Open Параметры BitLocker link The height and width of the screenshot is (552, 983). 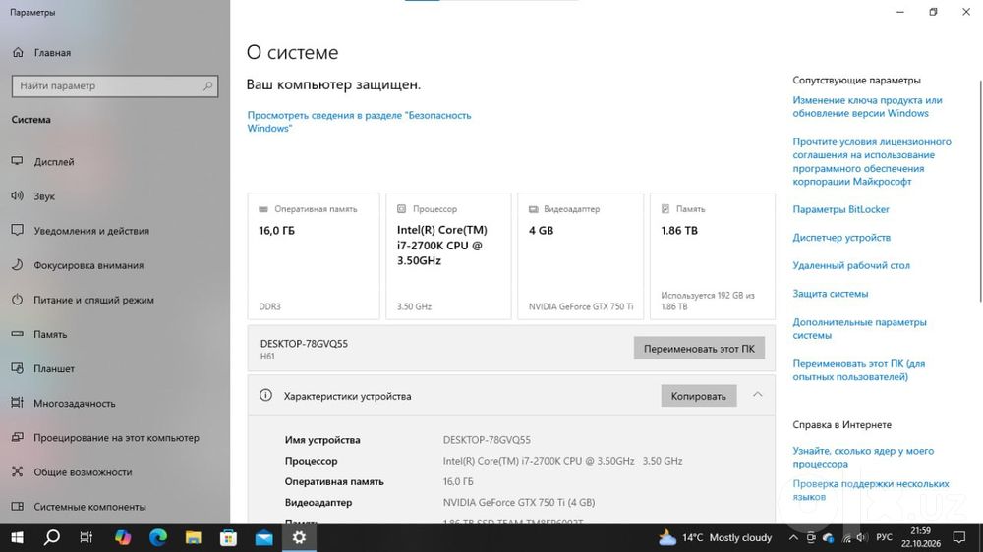(x=840, y=209)
